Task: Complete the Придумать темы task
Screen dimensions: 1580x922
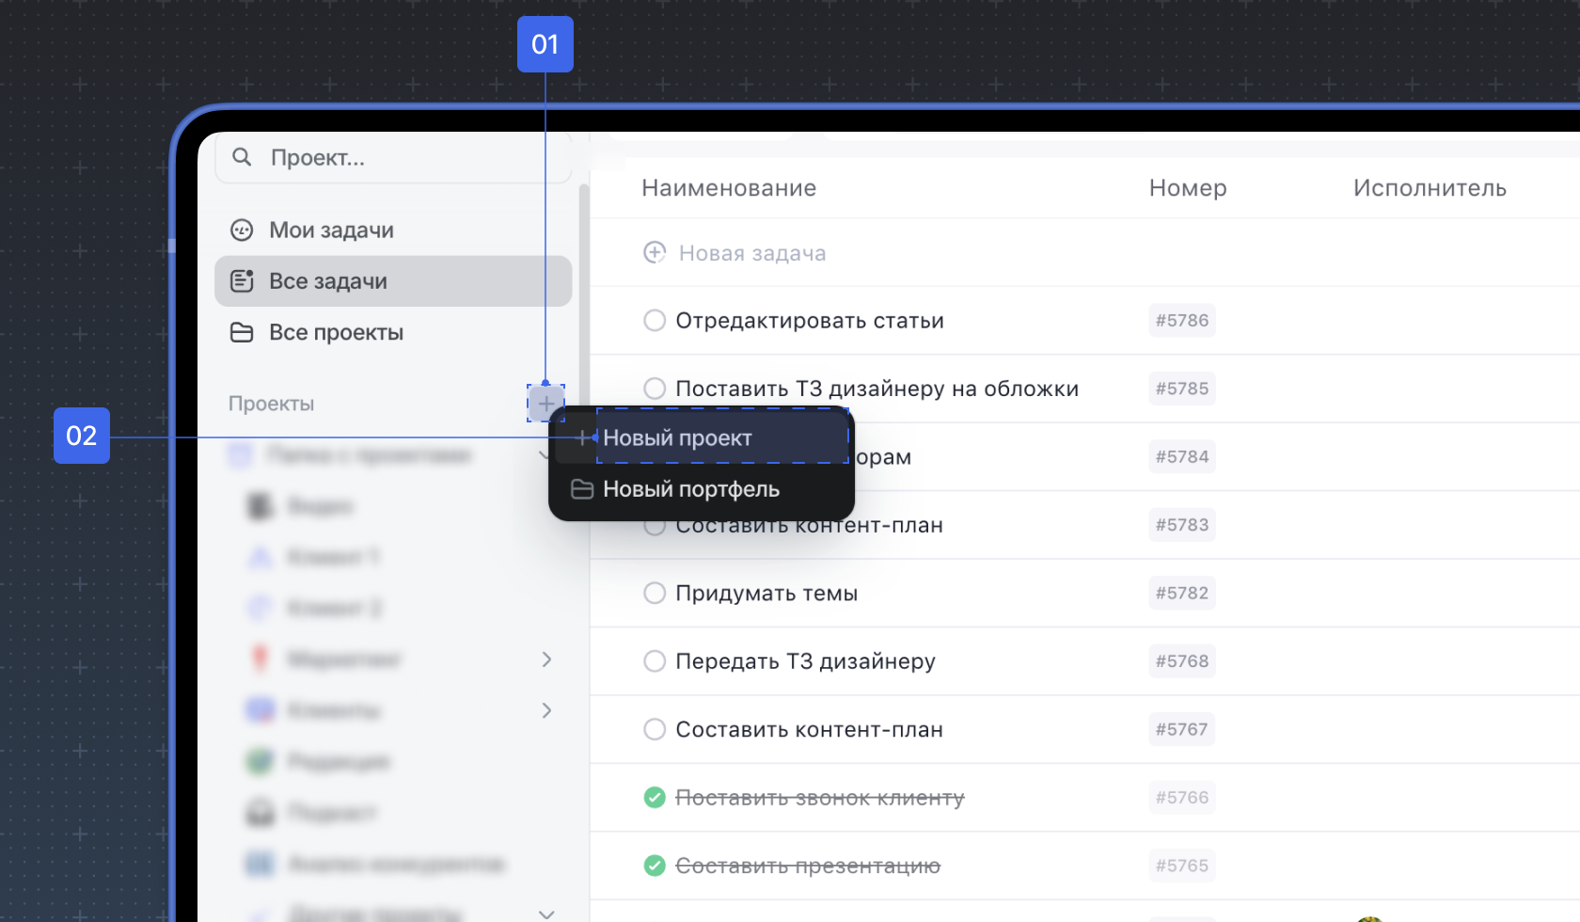Action: coord(655,593)
